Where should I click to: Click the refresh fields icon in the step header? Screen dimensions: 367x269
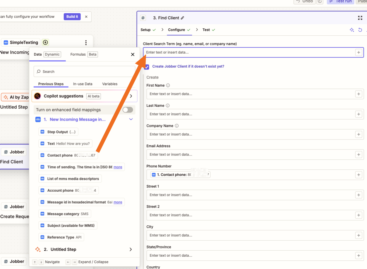tap(360, 30)
